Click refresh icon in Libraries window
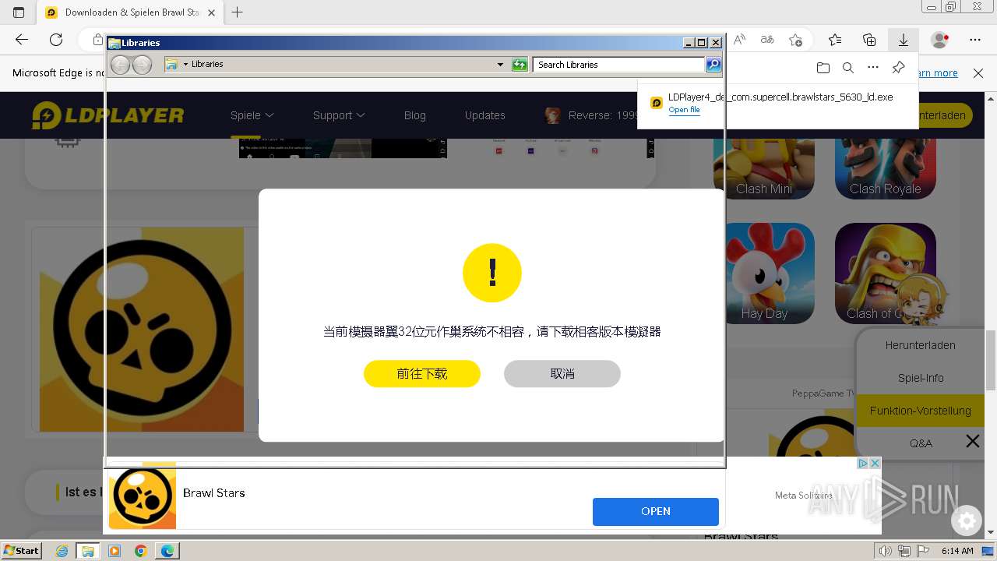 point(520,65)
